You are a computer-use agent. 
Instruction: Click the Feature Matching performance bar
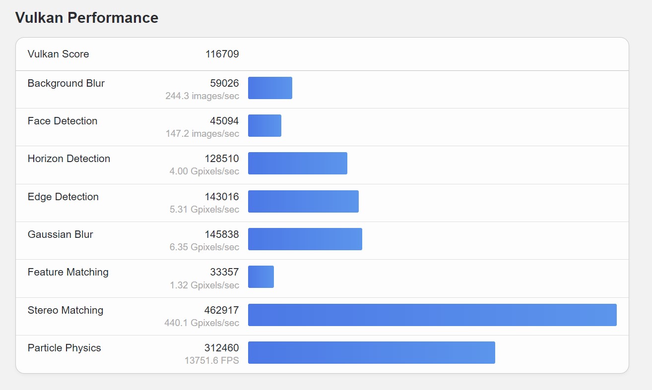pyautogui.click(x=261, y=277)
